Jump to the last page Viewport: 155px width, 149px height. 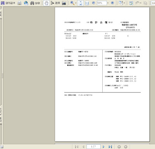point(110,147)
